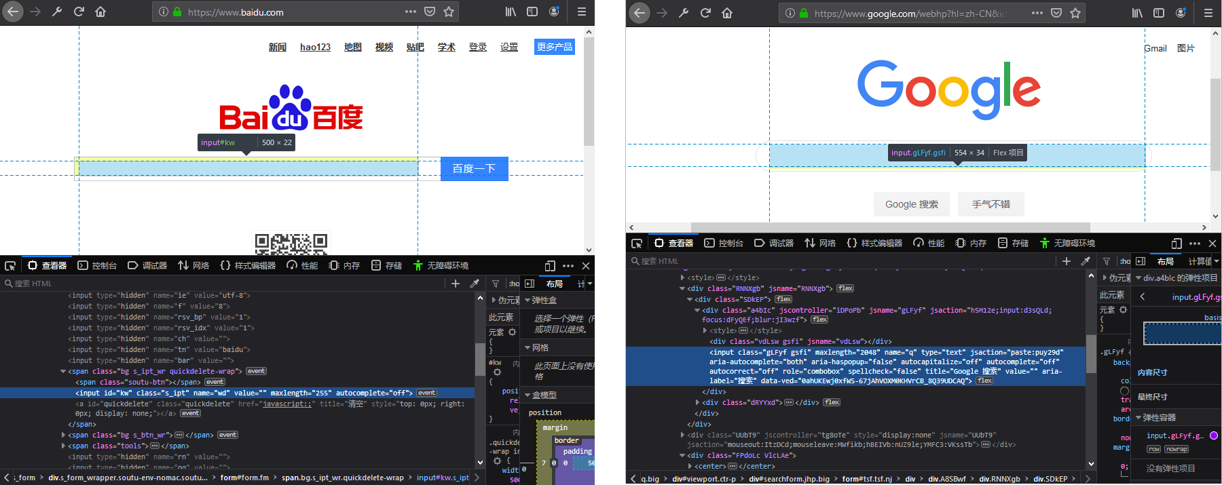Collapse 弹性盒 section in Baidu layout panel
Screen dimensions: 1222x485
[527, 300]
